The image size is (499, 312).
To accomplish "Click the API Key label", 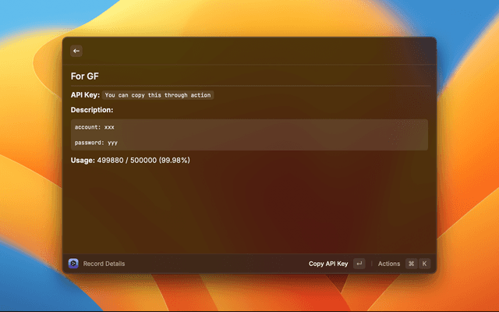I will point(85,95).
